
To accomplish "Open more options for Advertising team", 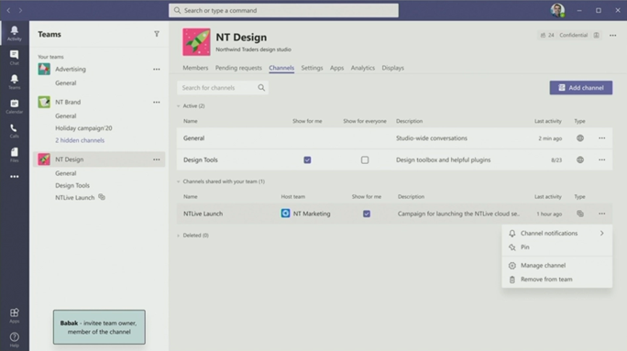I will [x=157, y=69].
